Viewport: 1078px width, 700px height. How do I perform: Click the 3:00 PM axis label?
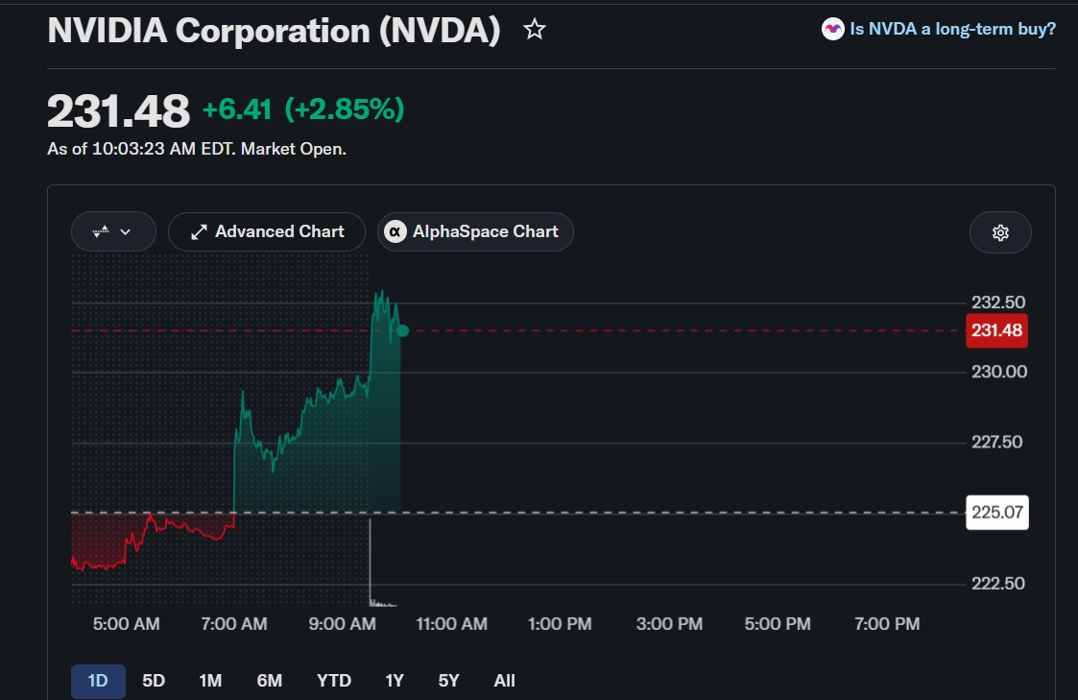[670, 624]
